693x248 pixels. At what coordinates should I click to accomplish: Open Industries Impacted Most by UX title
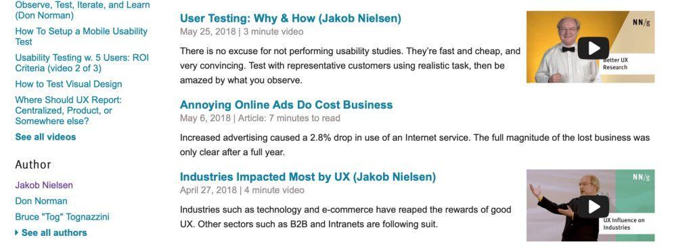point(308,177)
